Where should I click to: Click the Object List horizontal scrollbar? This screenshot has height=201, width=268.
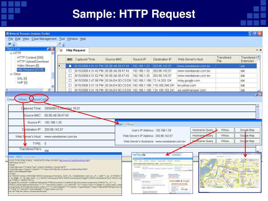(26, 90)
